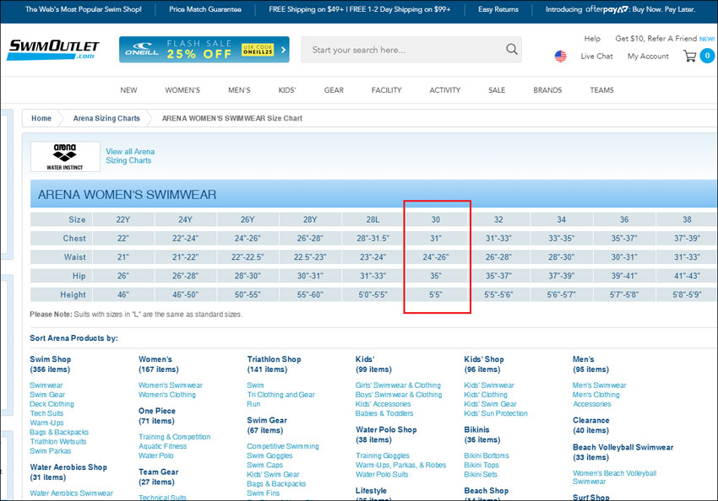Screen dimensions: 718x501
Task: Click the afterpay Buy Now Pay Later promo
Action: click(621, 9)
